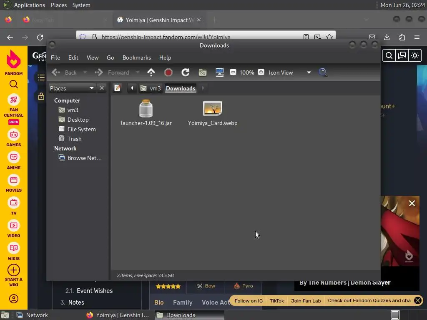Open Wikis book icon in sidebar
Image resolution: width=427 pixels, height=320 pixels.
point(14,248)
